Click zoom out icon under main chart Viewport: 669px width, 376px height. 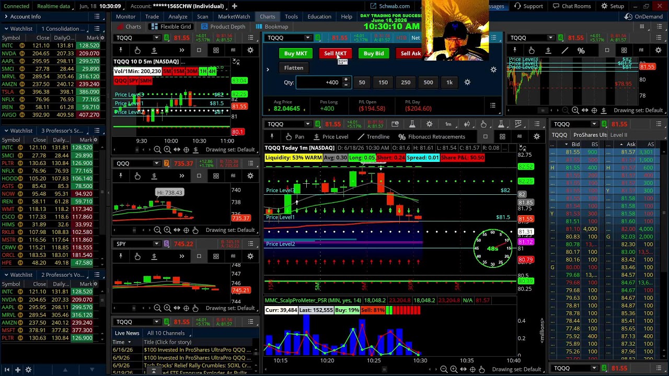[x=444, y=370]
